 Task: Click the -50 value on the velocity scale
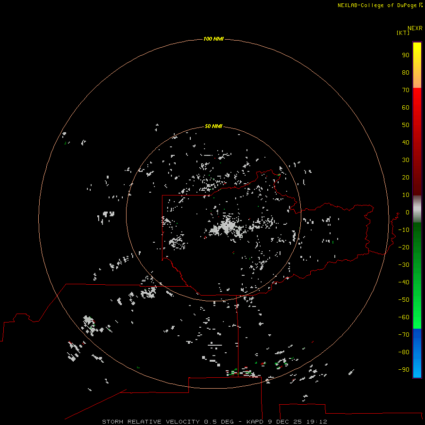coord(404,299)
